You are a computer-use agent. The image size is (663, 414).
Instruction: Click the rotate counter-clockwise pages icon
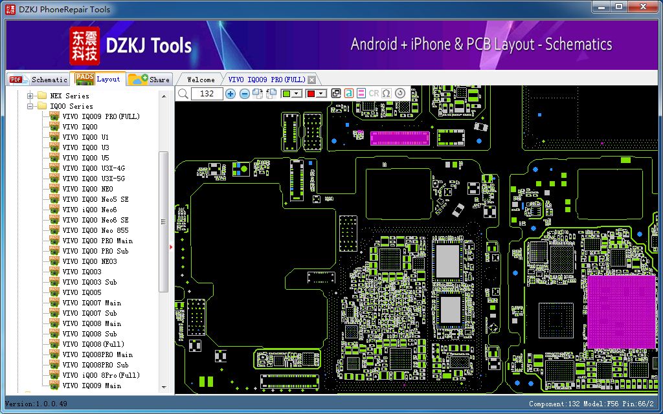271,94
